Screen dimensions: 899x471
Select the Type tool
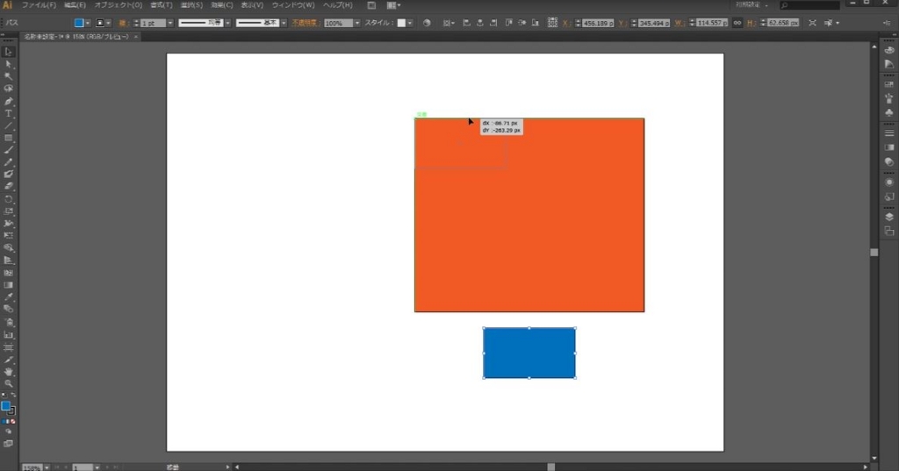click(8, 113)
